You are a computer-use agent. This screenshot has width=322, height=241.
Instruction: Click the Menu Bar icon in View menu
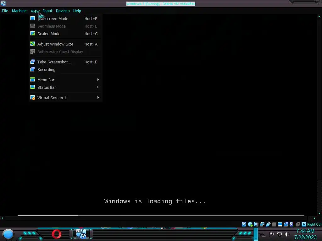(x=32, y=79)
